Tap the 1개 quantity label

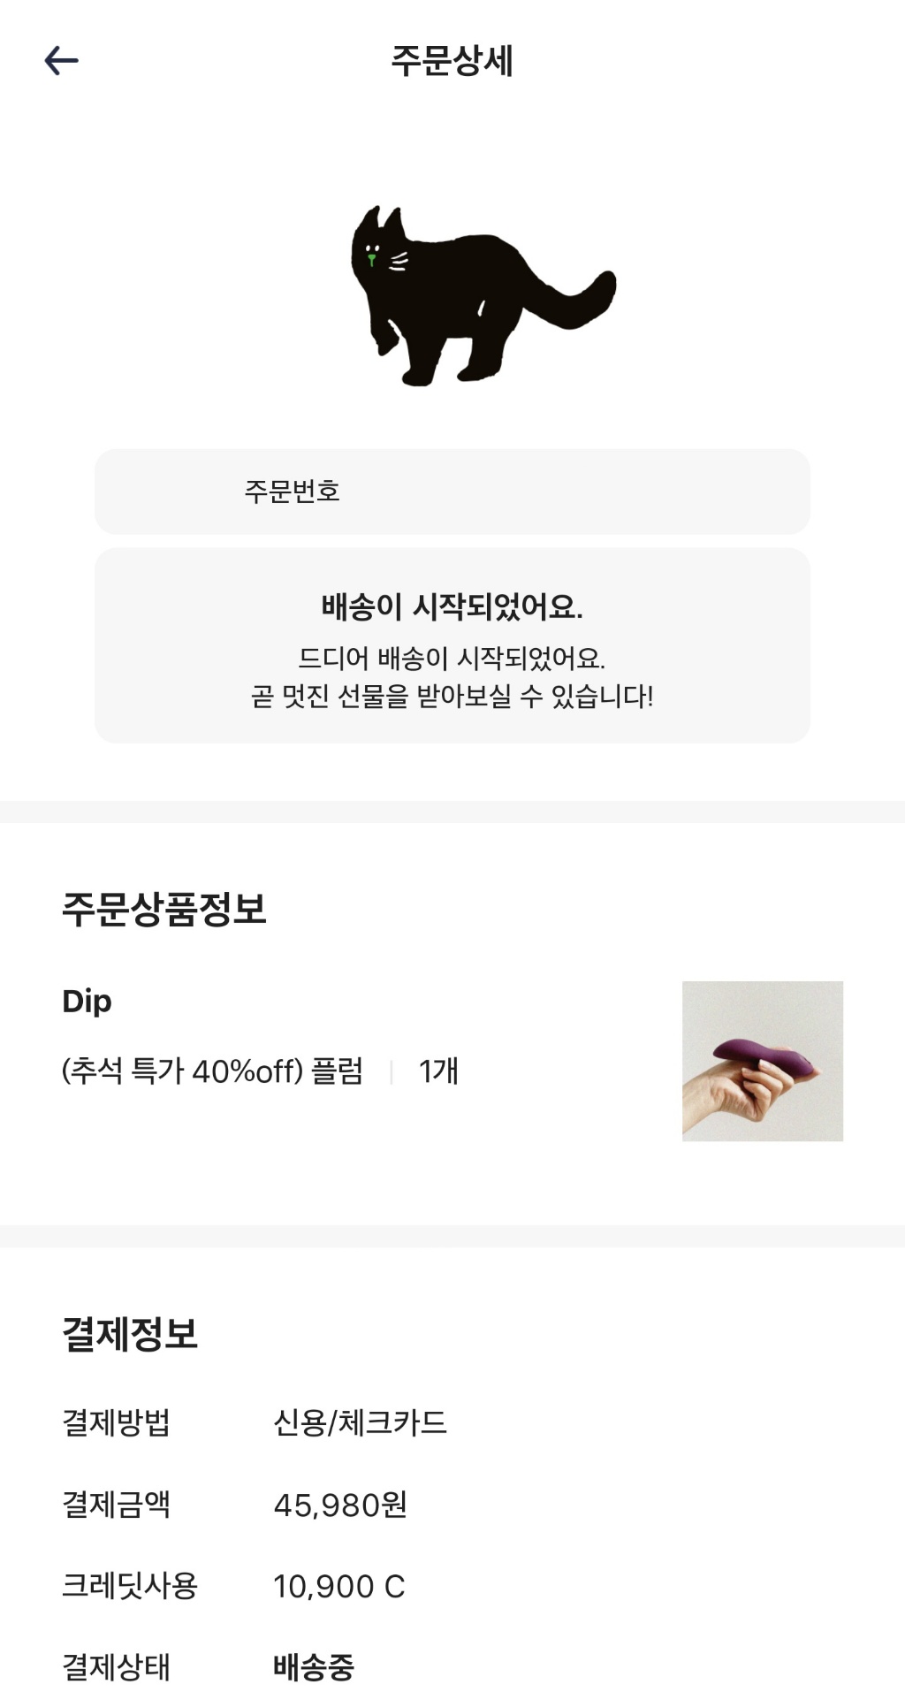click(x=438, y=1071)
